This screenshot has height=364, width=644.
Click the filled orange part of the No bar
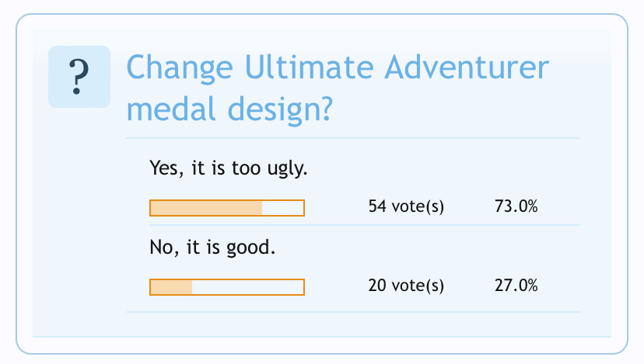pos(171,287)
